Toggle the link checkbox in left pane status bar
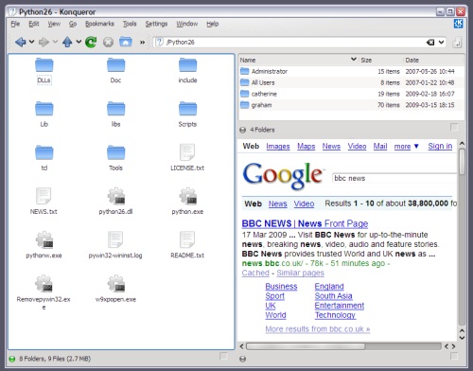The height and width of the screenshot is (371, 473). [x=223, y=356]
